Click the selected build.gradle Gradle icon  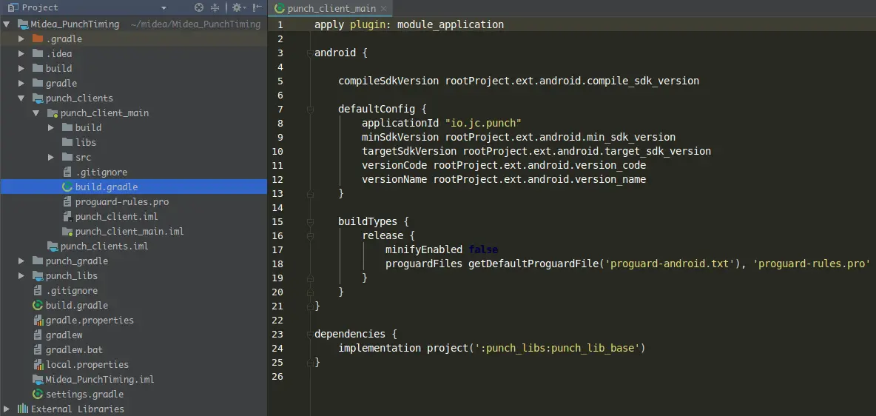(67, 187)
